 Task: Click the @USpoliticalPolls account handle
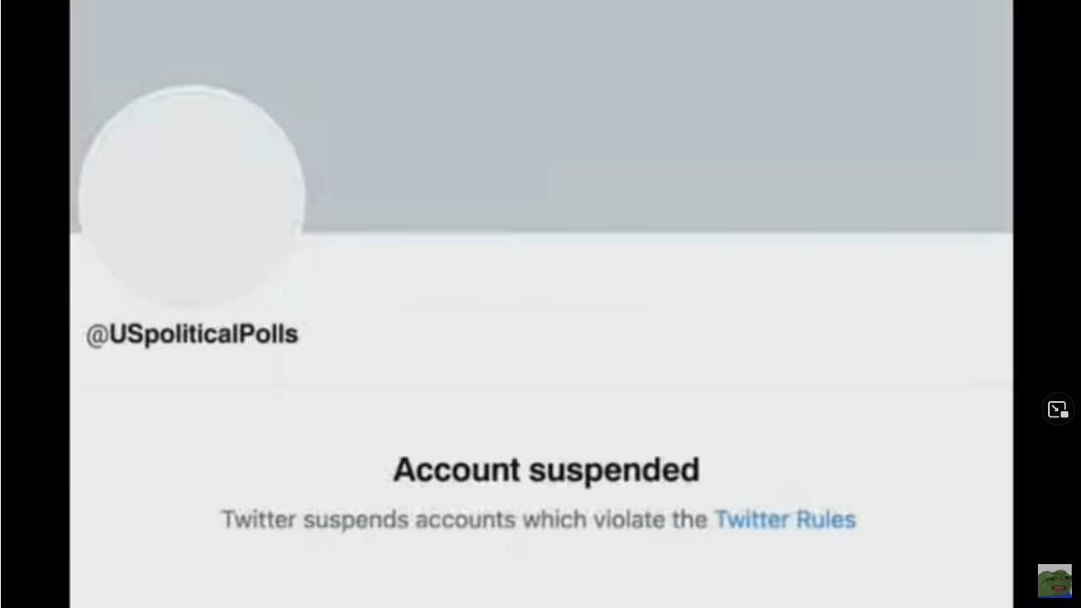[x=192, y=334]
